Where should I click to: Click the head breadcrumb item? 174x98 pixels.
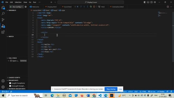click(55, 10)
